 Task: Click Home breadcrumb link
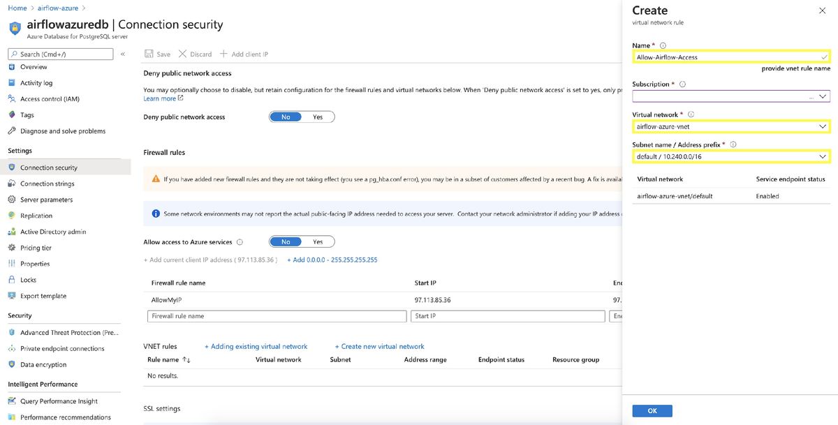tap(17, 8)
